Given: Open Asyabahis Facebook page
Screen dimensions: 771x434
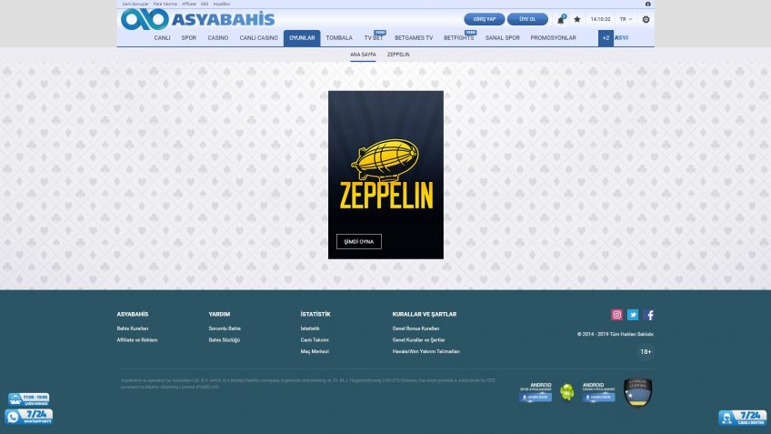Looking at the screenshot, I should [648, 315].
